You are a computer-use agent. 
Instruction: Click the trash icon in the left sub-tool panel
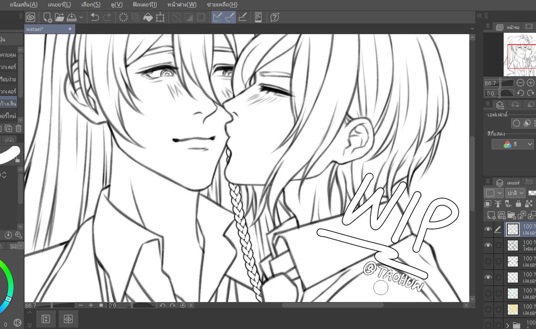[18, 128]
